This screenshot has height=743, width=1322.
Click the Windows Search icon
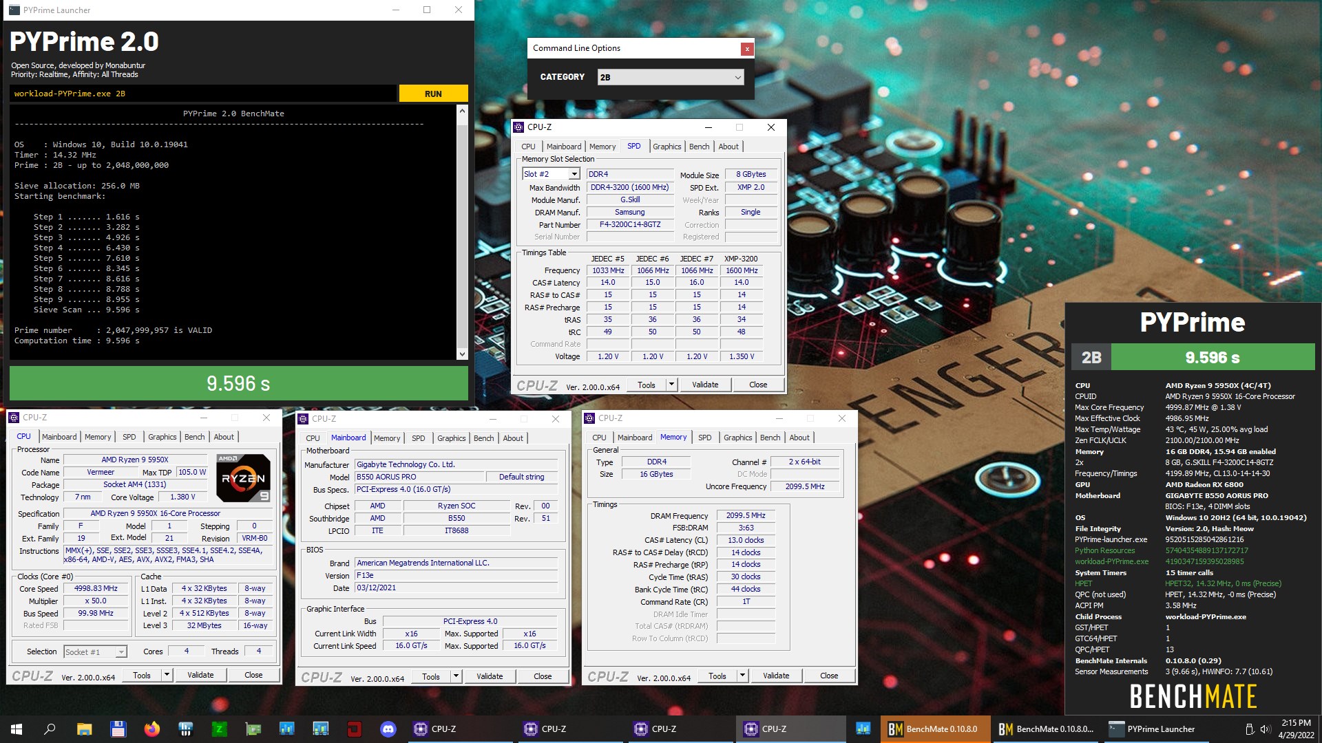point(48,729)
